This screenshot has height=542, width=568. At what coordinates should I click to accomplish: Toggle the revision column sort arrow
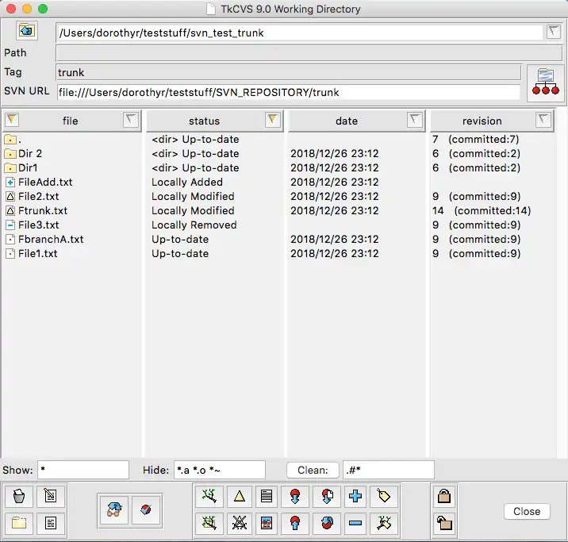click(x=543, y=119)
